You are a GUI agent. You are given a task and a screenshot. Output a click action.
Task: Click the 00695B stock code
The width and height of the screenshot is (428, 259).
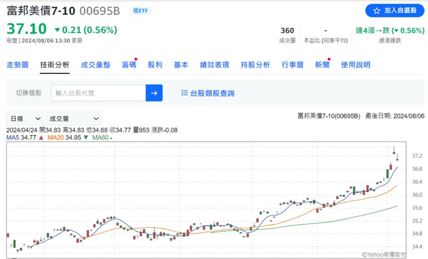click(x=99, y=11)
